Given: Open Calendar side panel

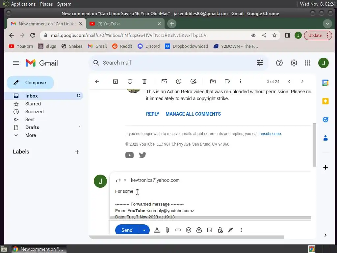Looking at the screenshot, I should pos(325,83).
